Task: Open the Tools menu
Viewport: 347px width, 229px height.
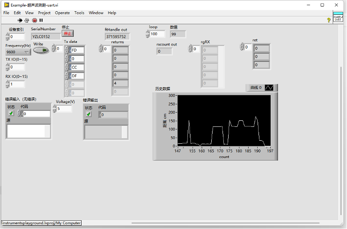Action: coord(79,13)
